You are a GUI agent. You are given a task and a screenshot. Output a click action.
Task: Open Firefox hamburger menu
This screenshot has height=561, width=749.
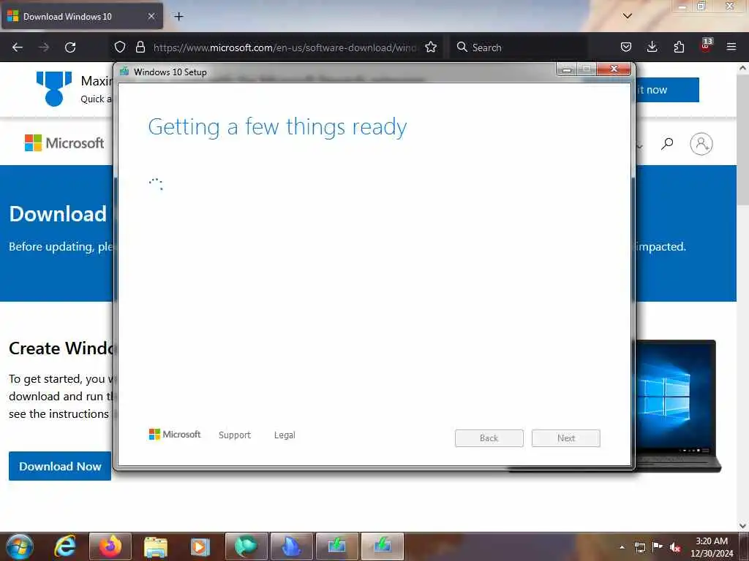[731, 47]
